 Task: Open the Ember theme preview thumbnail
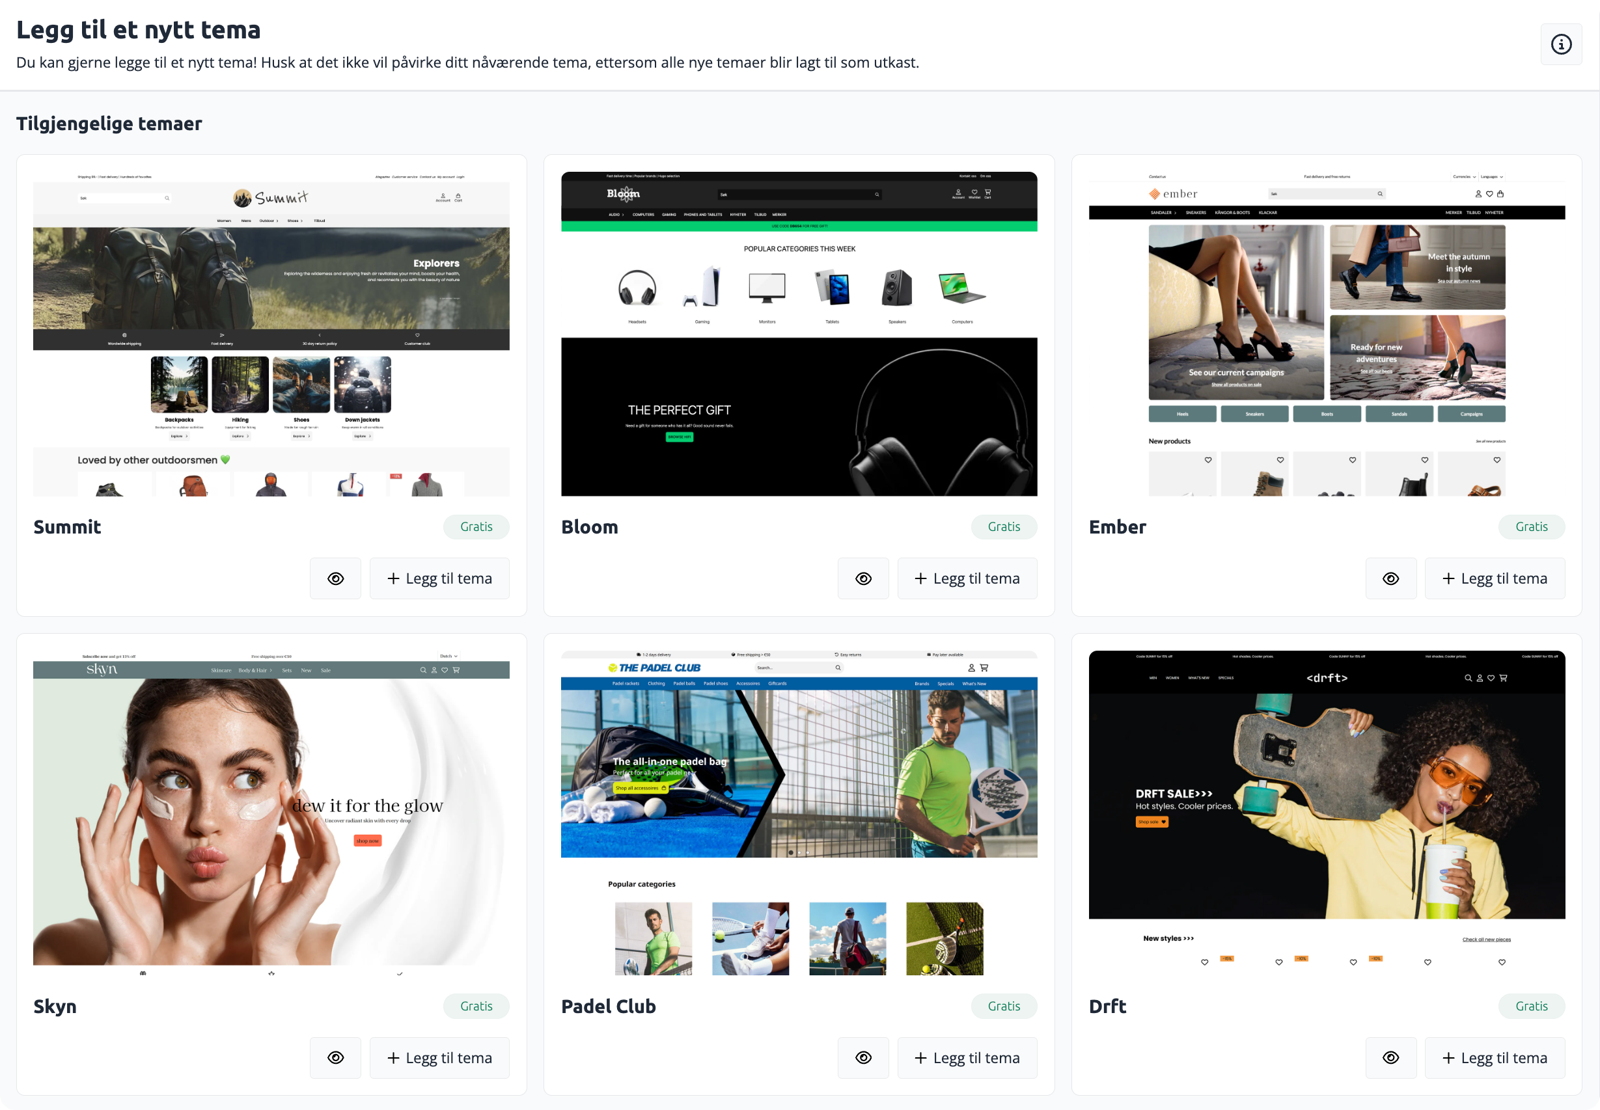pos(1326,334)
